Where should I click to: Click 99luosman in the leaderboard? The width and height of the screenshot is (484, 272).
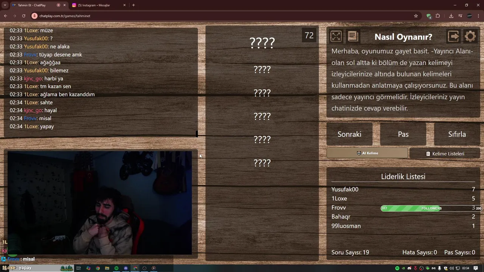[346, 226]
